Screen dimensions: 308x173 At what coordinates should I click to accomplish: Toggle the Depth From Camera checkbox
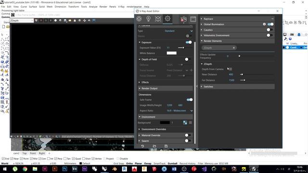(x=231, y=69)
